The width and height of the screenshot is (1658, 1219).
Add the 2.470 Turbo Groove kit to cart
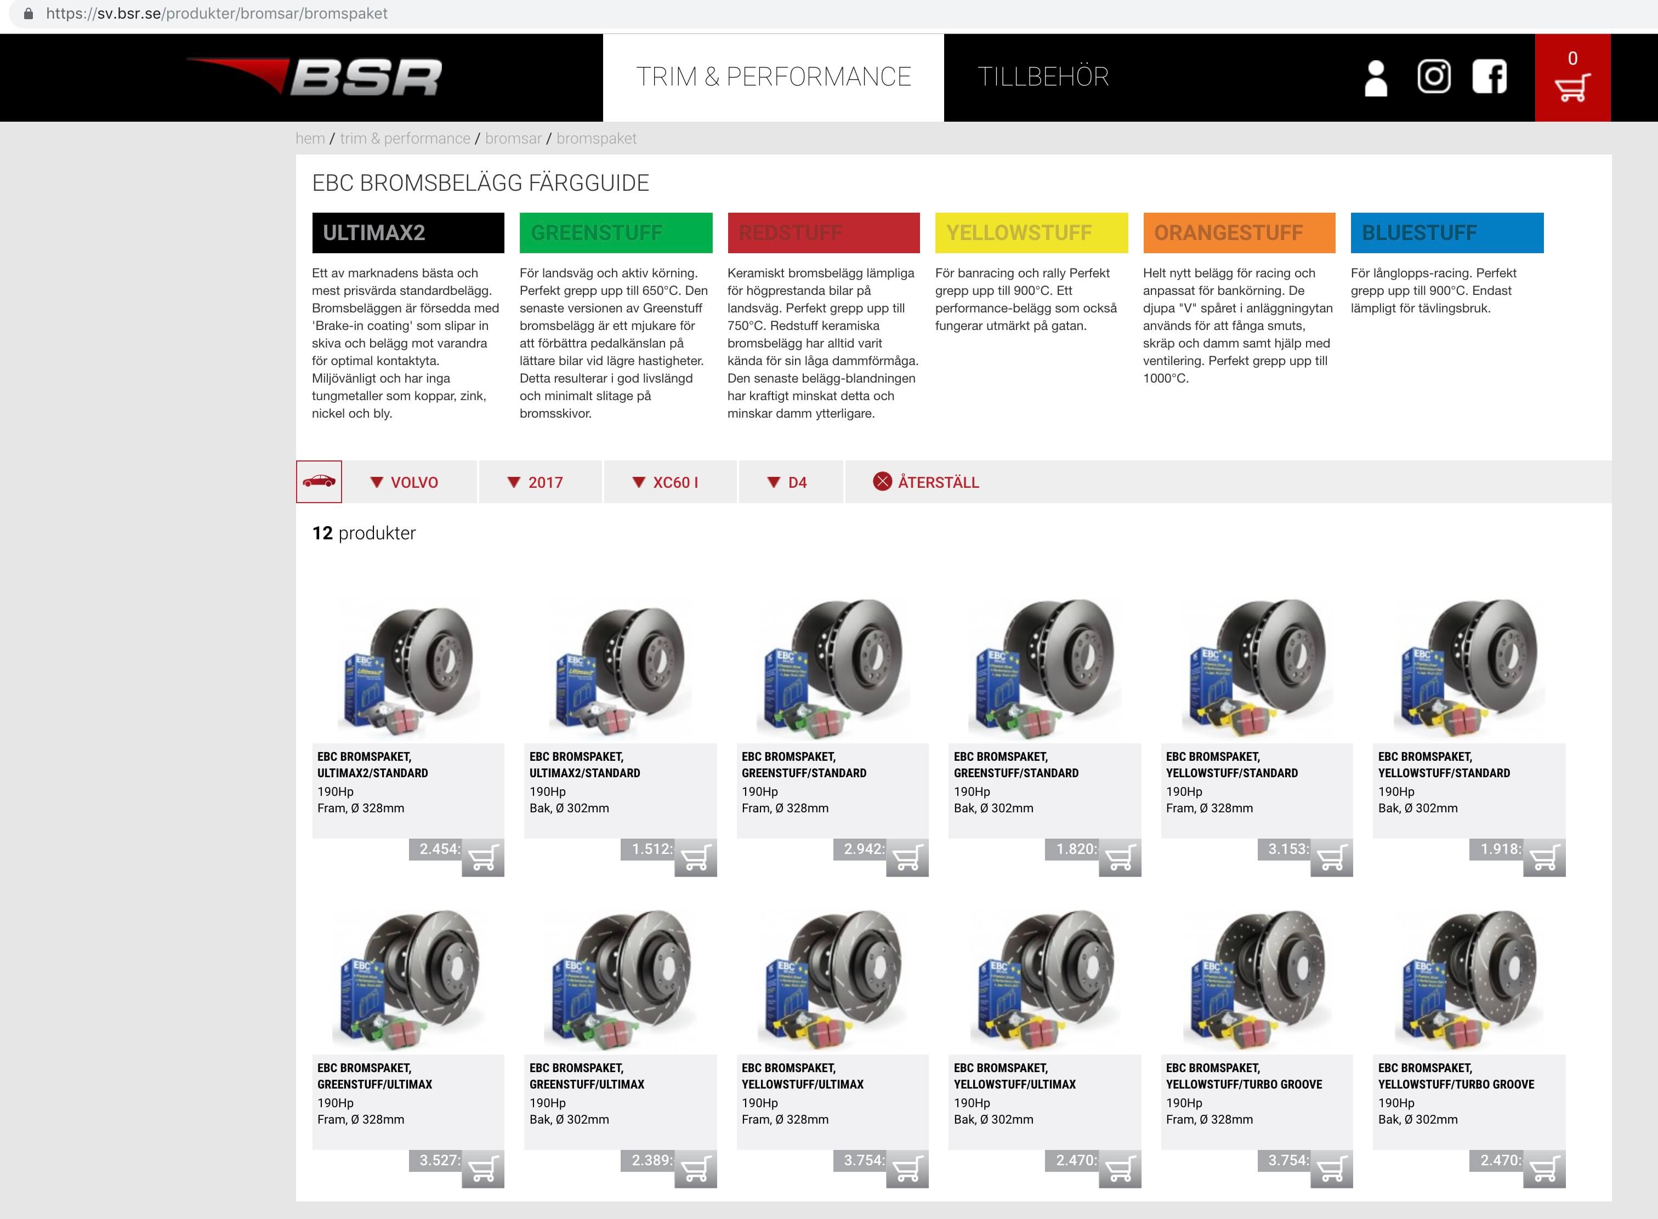pos(1545,1169)
